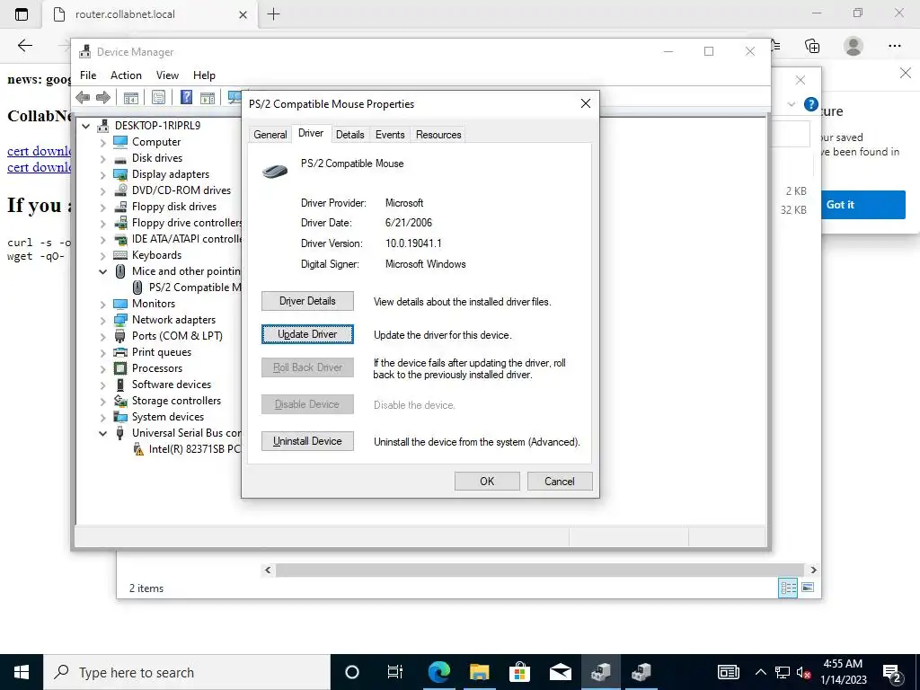Click the DVD/CD-ROM drives disc icon
Image resolution: width=920 pixels, height=690 pixels.
(120, 190)
